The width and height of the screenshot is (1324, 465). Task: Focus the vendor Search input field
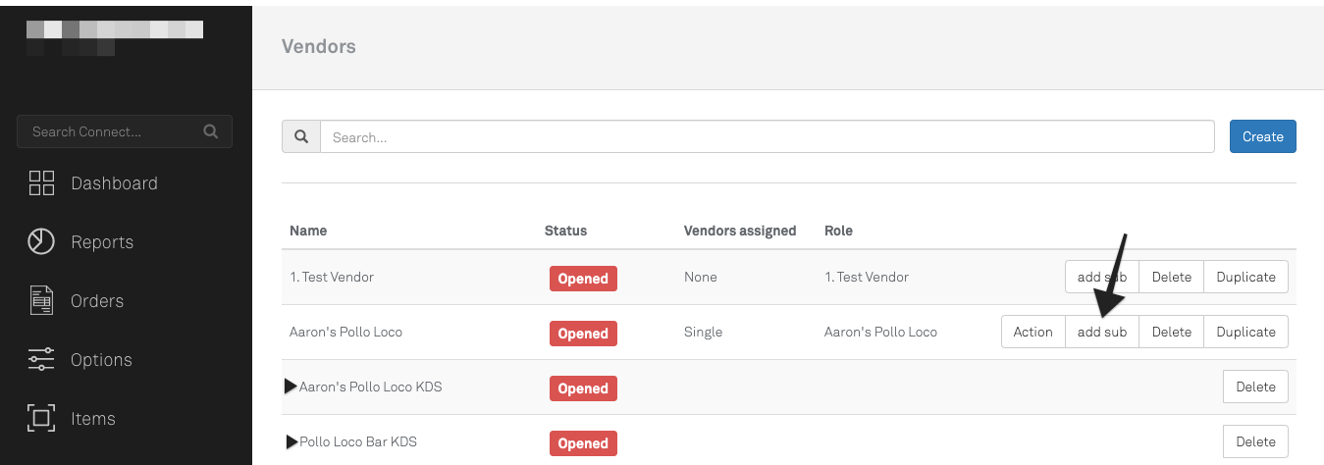[x=767, y=137]
